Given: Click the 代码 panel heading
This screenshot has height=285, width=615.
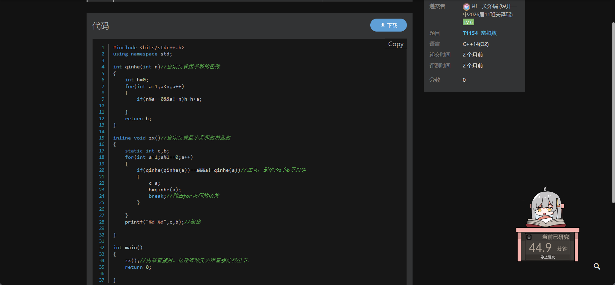Looking at the screenshot, I should point(101,26).
